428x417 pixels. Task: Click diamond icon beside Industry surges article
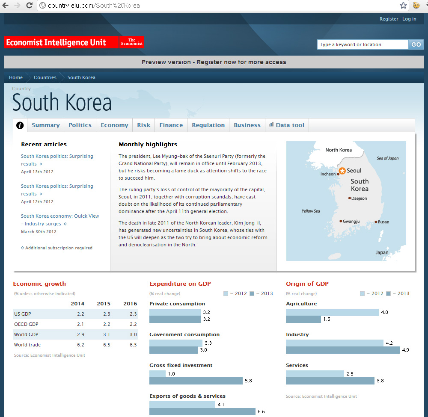coord(65,224)
